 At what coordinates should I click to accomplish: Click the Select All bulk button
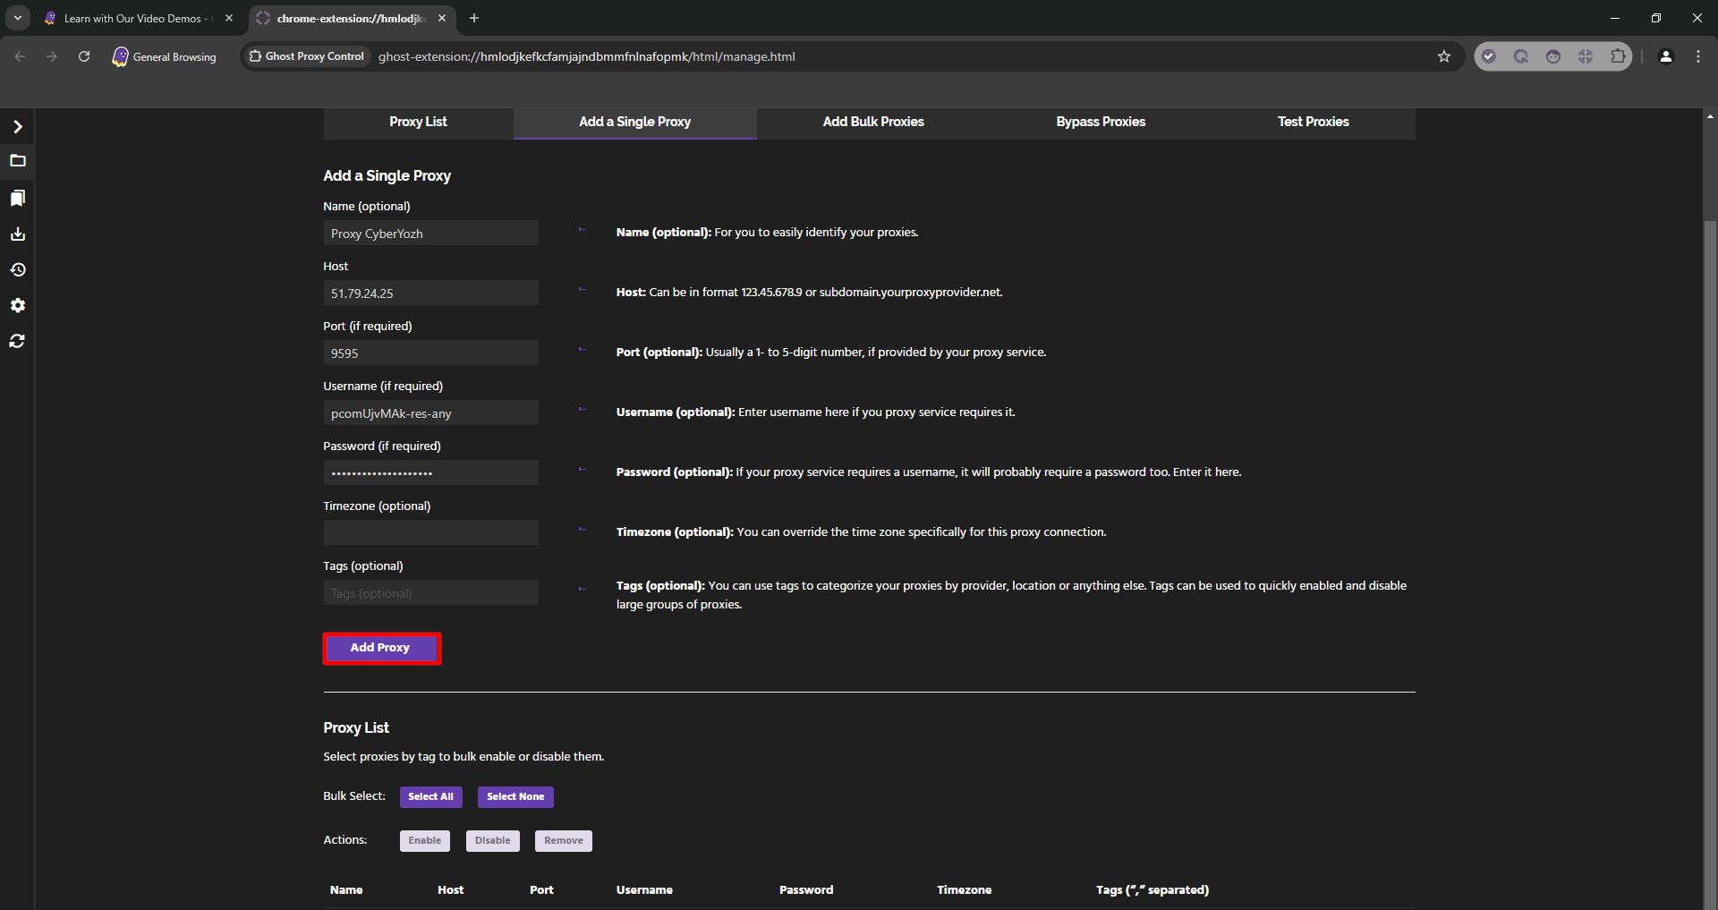point(430,796)
